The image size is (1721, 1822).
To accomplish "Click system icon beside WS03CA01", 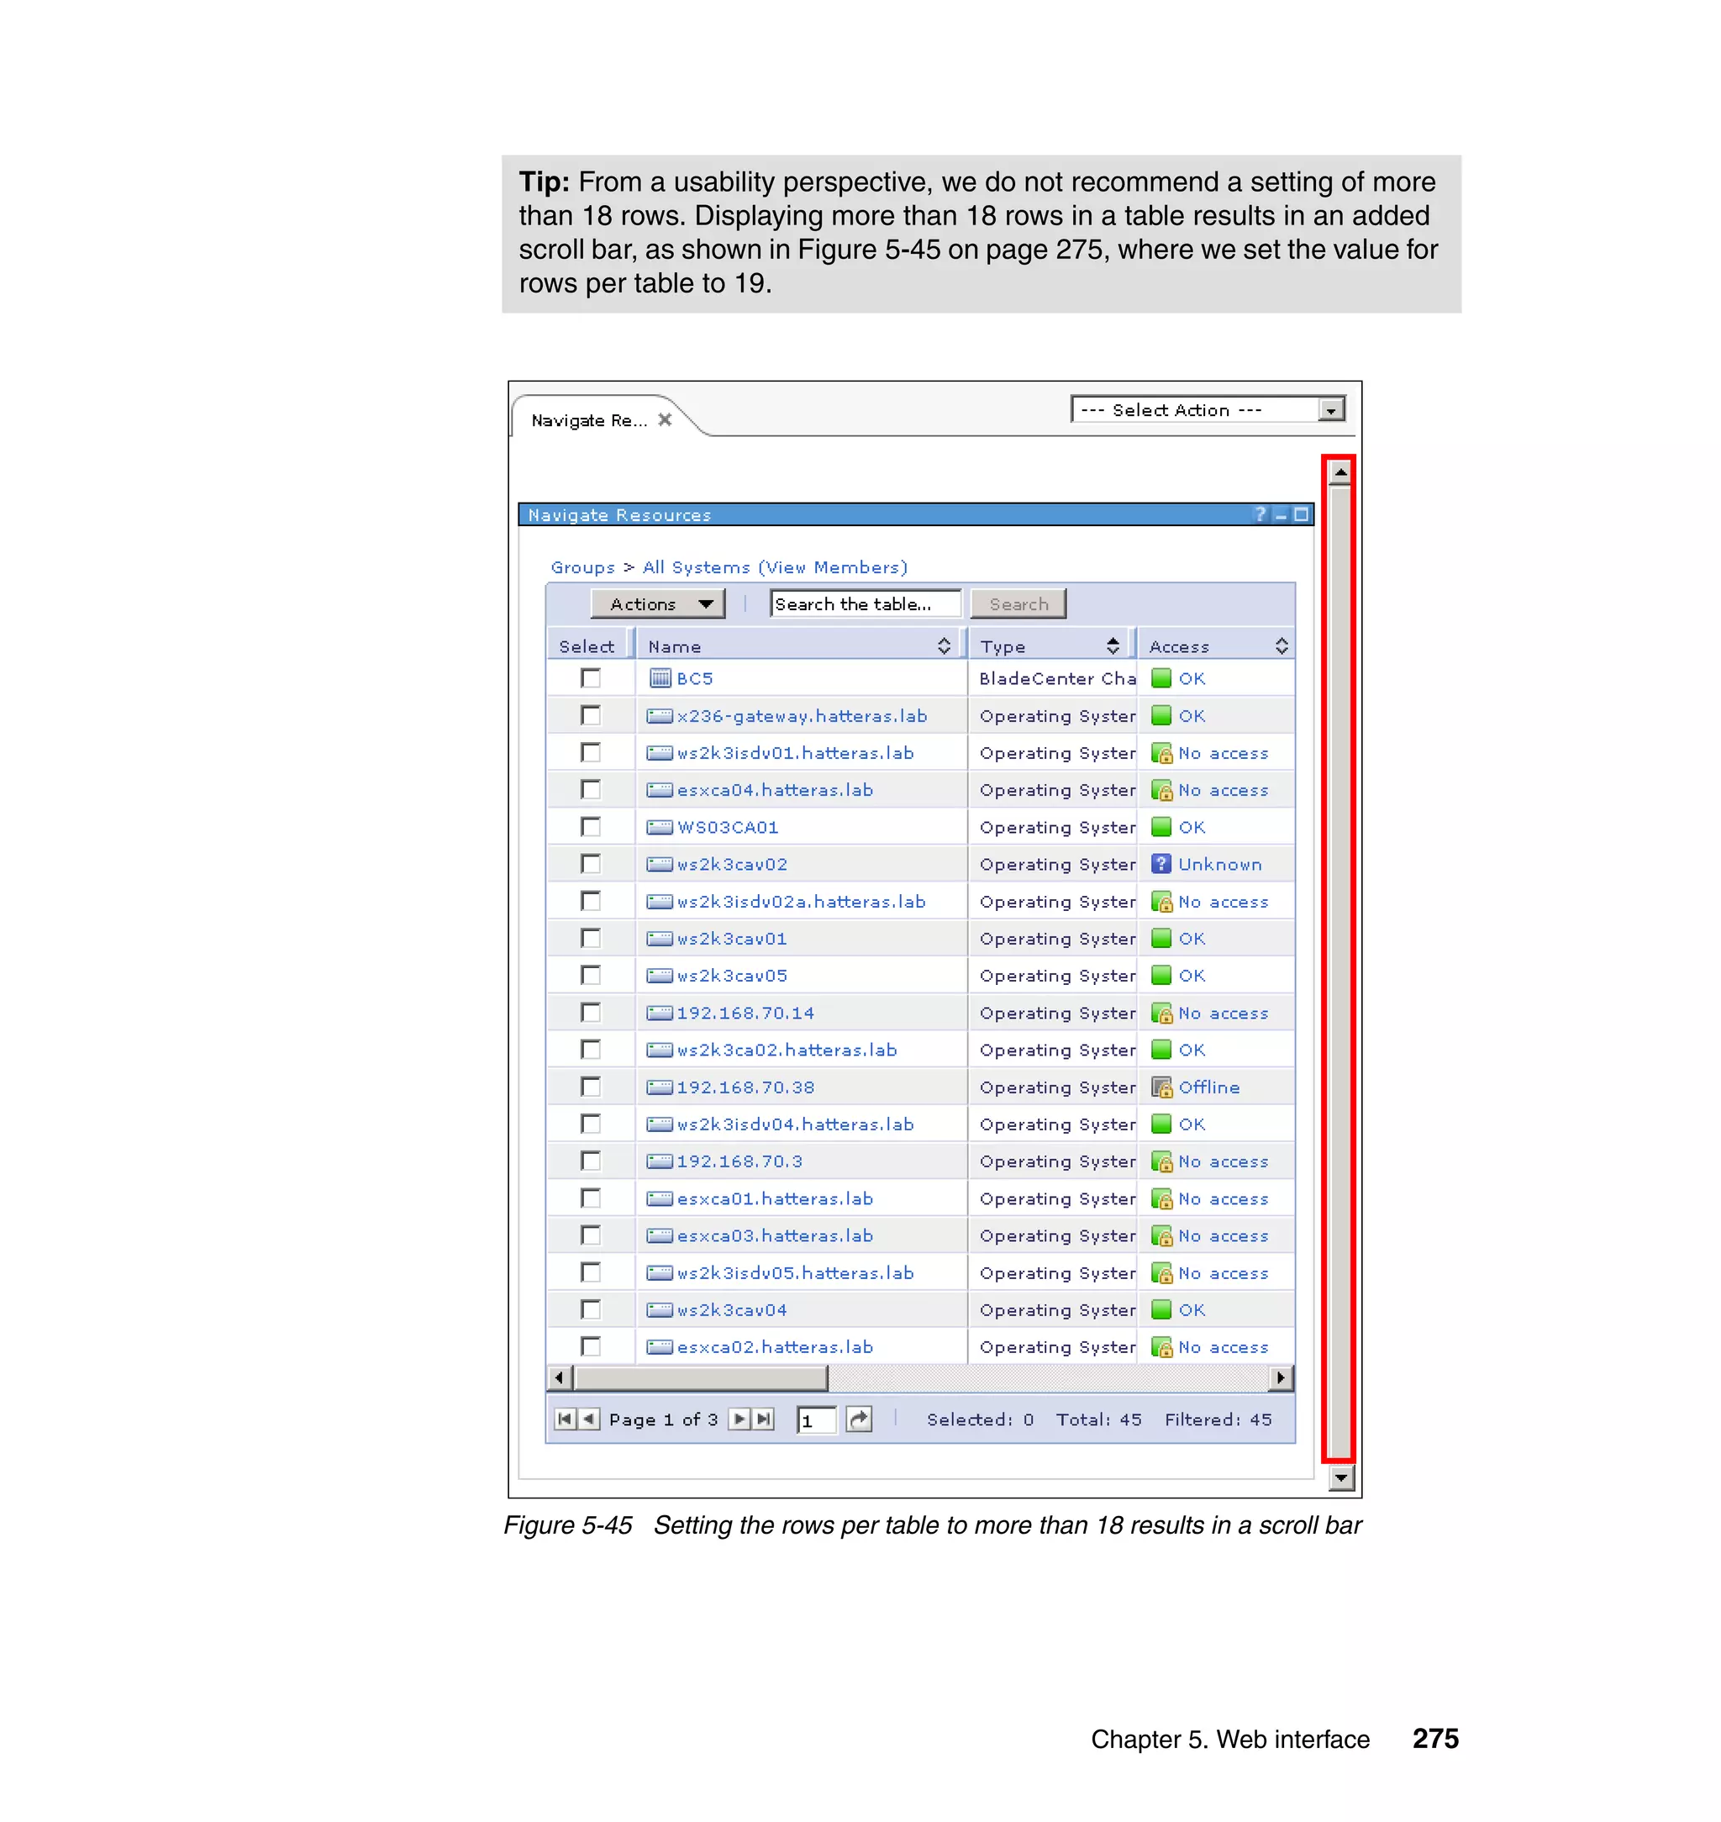I will click(x=660, y=827).
